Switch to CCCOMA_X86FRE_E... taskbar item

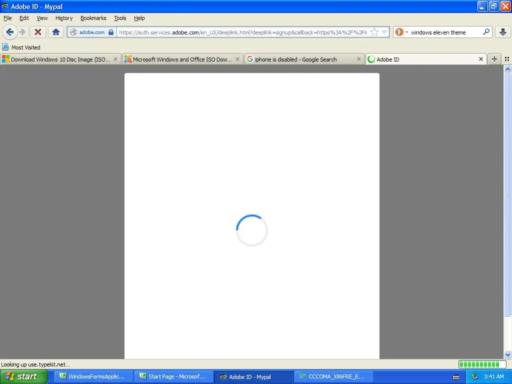[334, 376]
